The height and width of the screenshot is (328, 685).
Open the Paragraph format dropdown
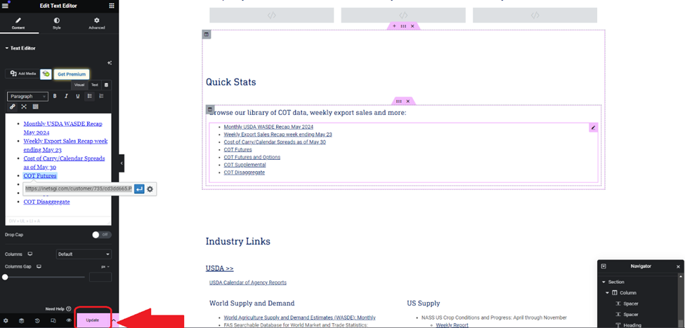[x=27, y=96]
